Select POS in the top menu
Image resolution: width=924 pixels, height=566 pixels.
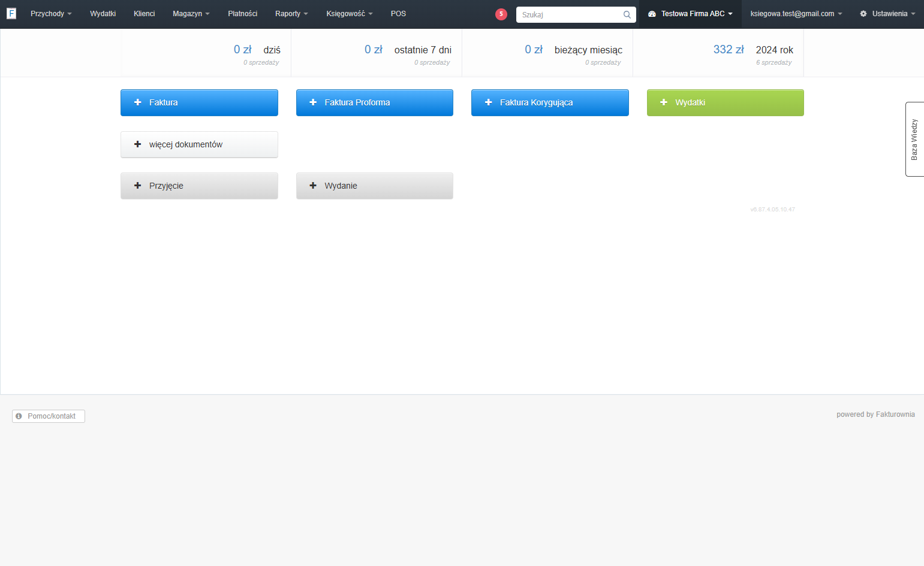click(398, 14)
